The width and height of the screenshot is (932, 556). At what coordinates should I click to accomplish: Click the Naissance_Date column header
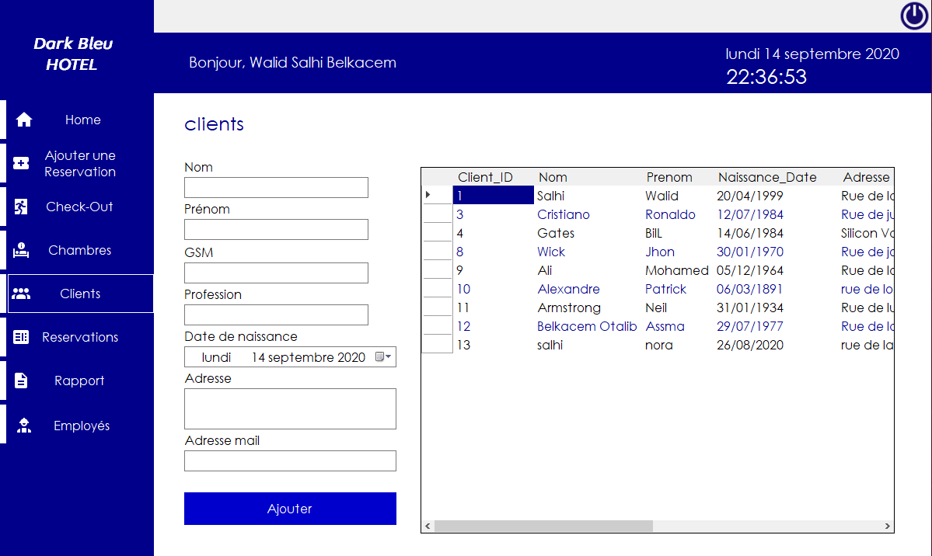coord(767,177)
